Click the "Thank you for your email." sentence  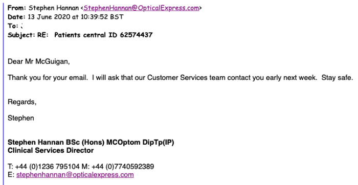coord(48,78)
